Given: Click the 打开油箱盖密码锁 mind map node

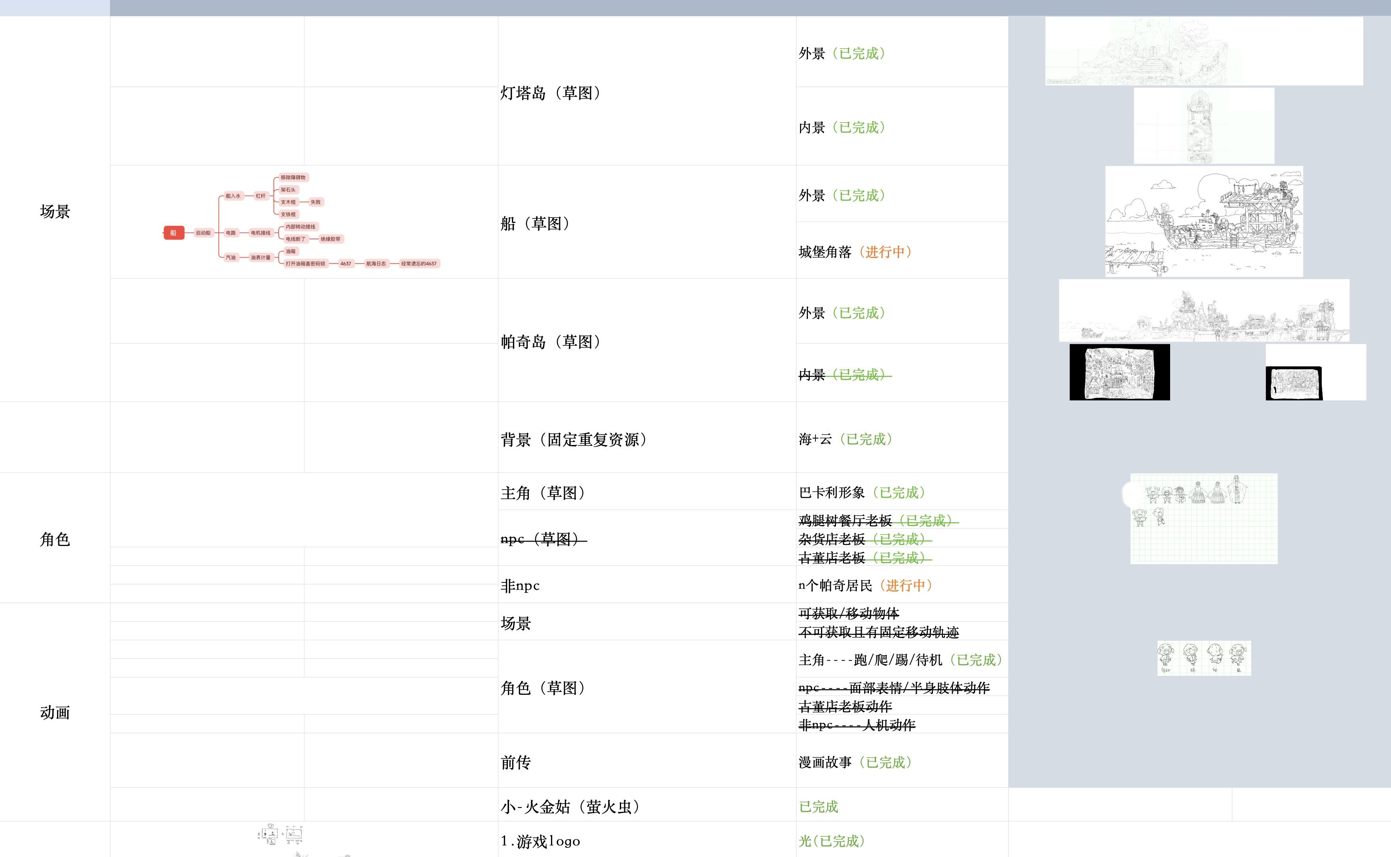Looking at the screenshot, I should pyautogui.click(x=306, y=264).
